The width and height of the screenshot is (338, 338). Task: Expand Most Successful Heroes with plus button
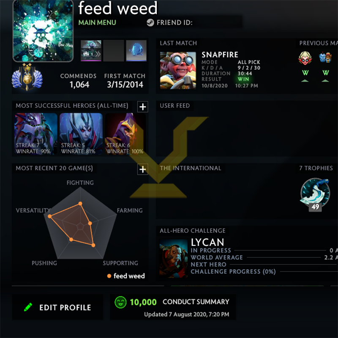(143, 107)
